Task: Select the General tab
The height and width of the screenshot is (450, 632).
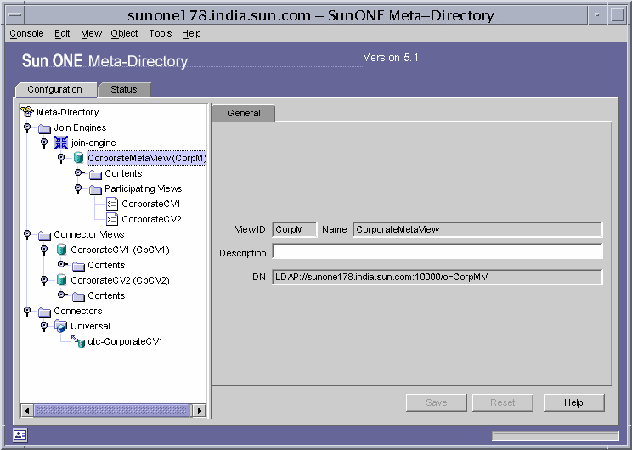Action: tap(244, 113)
